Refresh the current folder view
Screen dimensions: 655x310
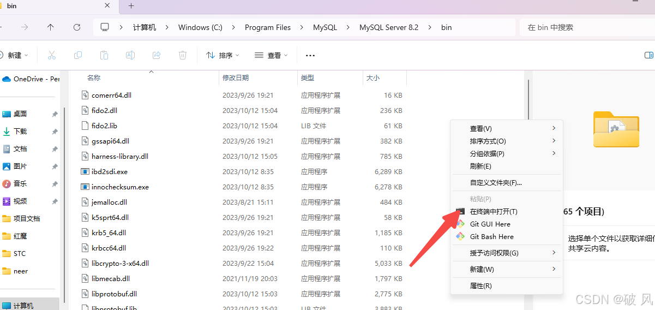[77, 27]
